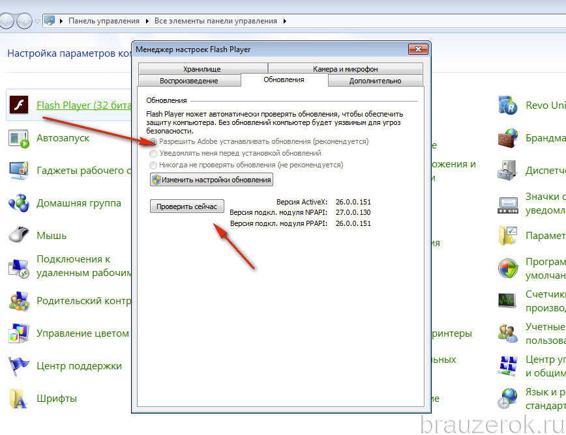Open the Брандмауэр brick wall icon

(508, 138)
